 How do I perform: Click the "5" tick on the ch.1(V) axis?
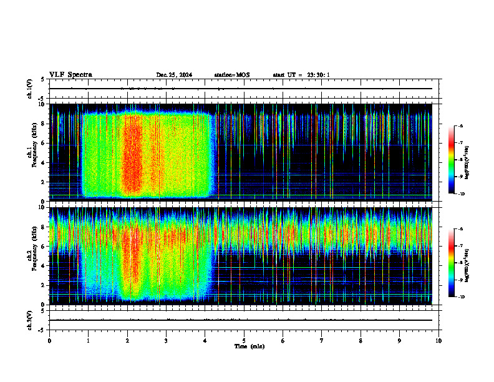point(43,79)
